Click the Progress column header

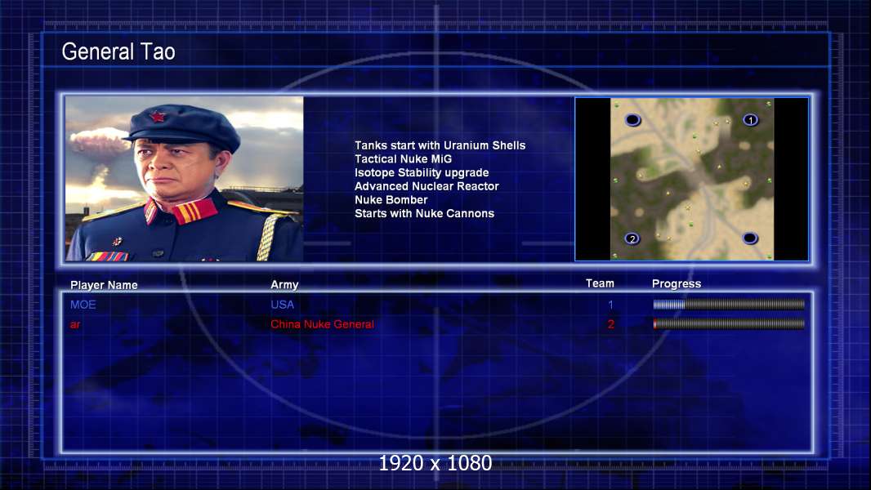[x=677, y=283]
